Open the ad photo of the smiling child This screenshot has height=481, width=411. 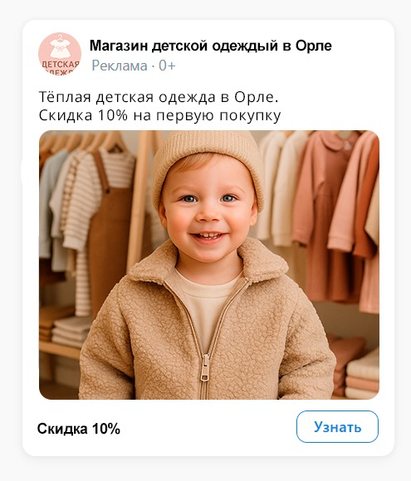coord(209,265)
